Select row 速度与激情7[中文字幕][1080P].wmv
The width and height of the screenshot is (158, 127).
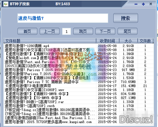(79, 90)
